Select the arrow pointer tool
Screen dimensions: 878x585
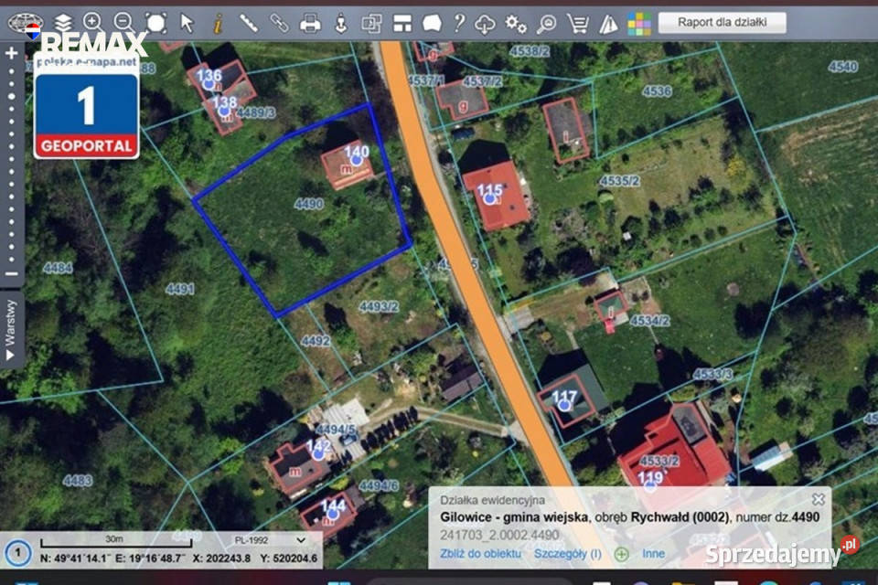point(187,23)
